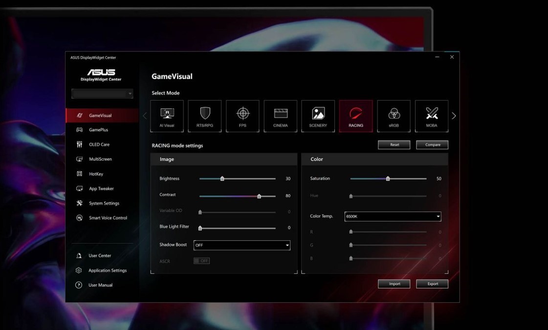Click the Smart Voice Control icon
Screen dimensions: 548x330
pyautogui.click(x=79, y=218)
